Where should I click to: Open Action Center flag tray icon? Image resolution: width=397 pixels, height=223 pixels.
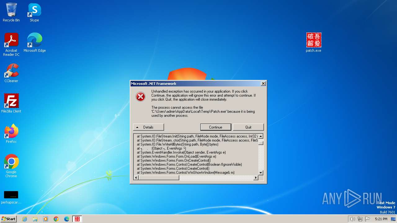click(x=368, y=219)
